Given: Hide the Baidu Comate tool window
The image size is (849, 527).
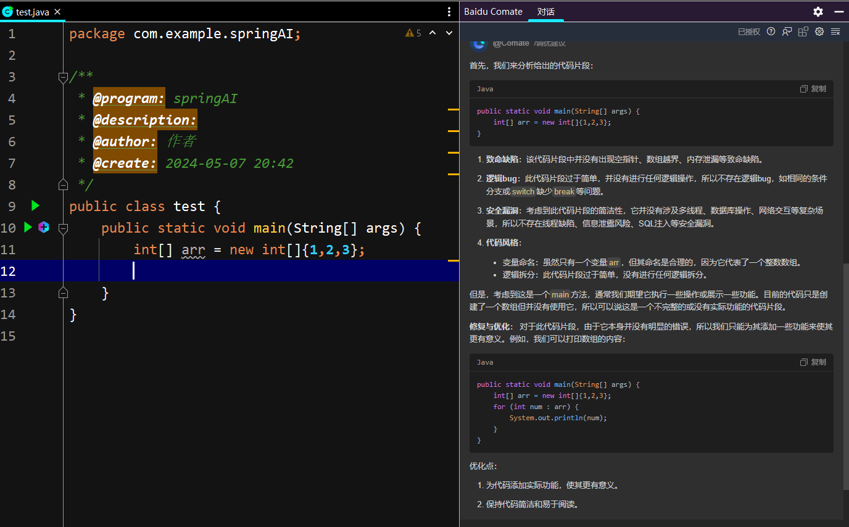Looking at the screenshot, I should [x=838, y=12].
